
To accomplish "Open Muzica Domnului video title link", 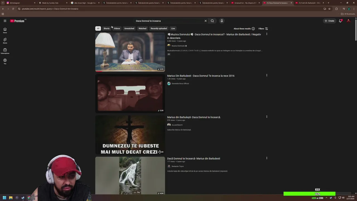I will 214,36.
